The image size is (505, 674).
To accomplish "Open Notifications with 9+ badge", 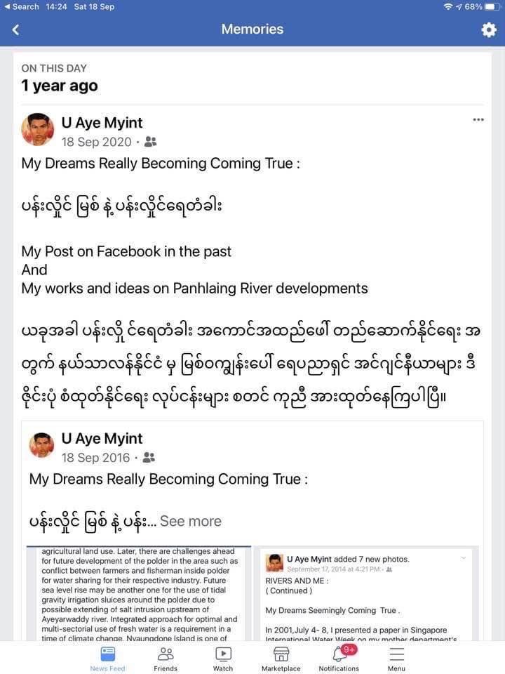I will click(x=339, y=659).
